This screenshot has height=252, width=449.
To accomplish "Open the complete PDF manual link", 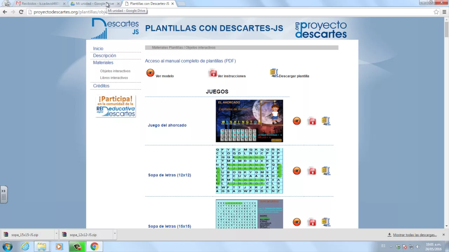I will [190, 61].
